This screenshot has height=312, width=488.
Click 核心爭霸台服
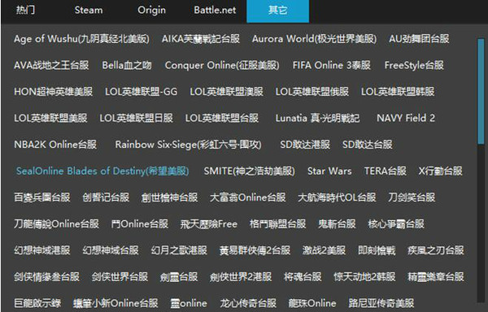396,223
